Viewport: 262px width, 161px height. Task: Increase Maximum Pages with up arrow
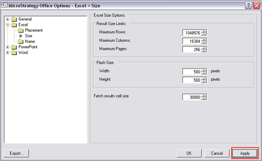coord(204,48)
